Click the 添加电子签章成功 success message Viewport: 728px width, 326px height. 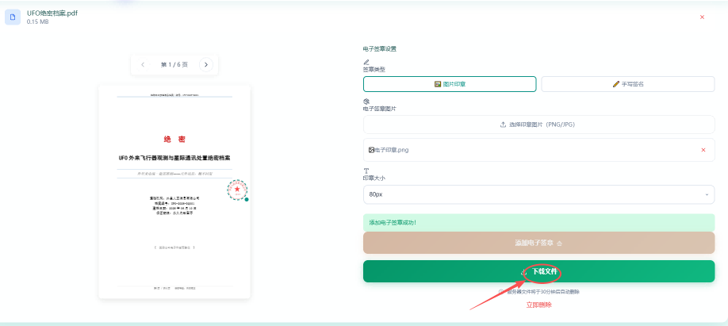click(x=538, y=222)
